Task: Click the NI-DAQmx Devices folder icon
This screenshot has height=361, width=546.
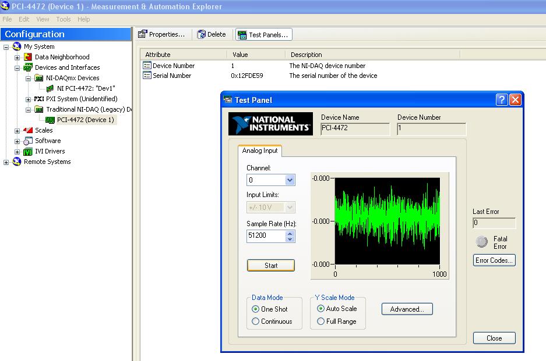Action: [x=39, y=78]
